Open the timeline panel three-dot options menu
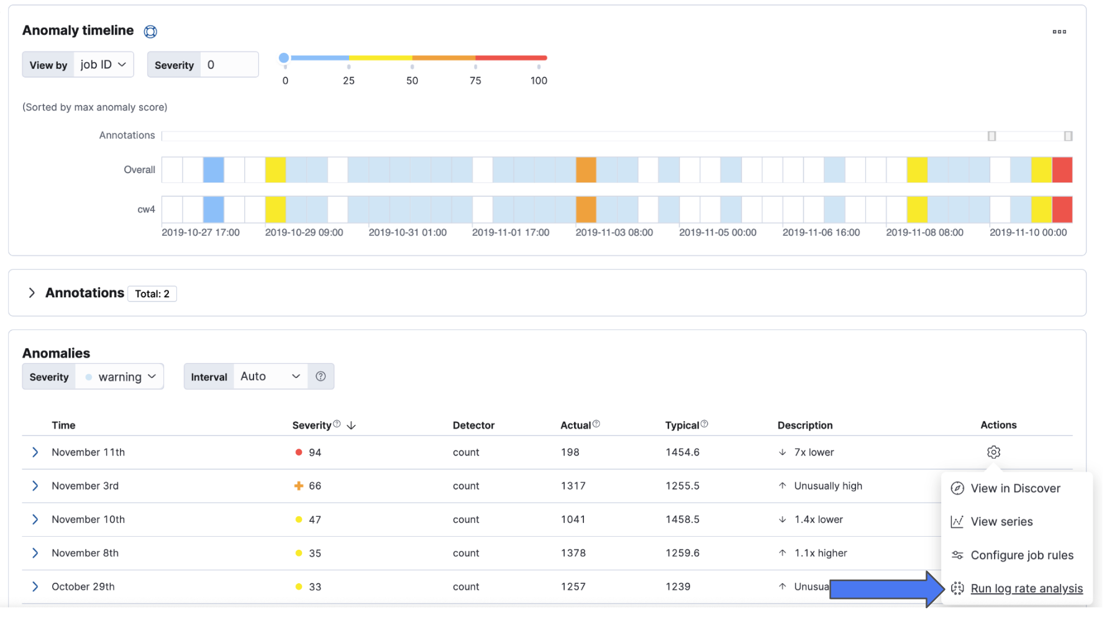The height and width of the screenshot is (618, 1107). (x=1059, y=31)
